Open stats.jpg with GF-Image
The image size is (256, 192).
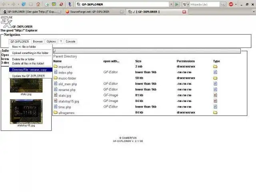pos(111,95)
